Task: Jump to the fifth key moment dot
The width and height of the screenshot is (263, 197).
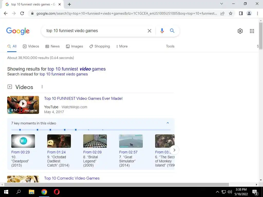Action: click(76, 130)
